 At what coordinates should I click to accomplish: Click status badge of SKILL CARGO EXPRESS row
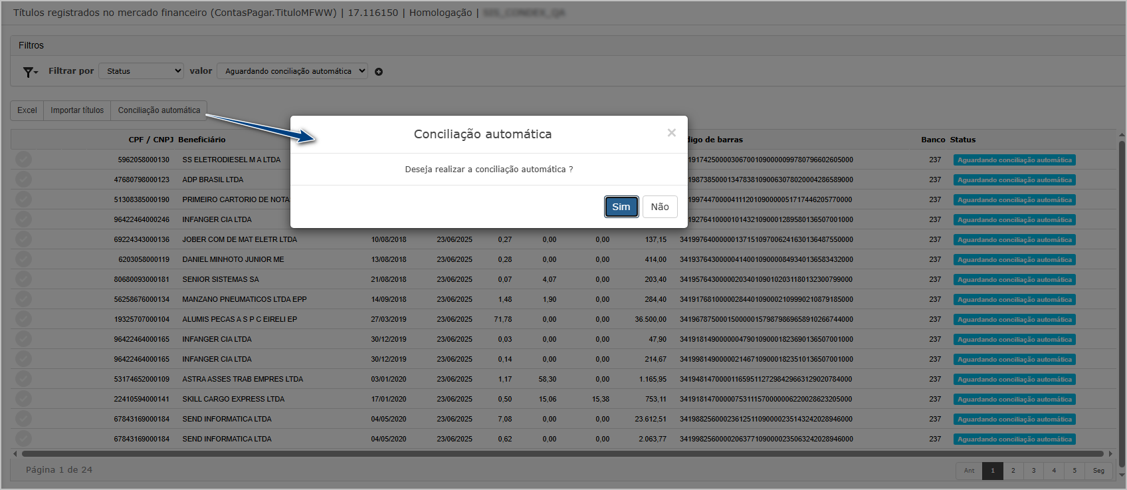tap(1015, 400)
